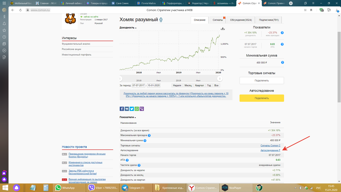Open Yandex sidebar notifications bell
The width and height of the screenshot is (341, 192).
coord(4,24)
